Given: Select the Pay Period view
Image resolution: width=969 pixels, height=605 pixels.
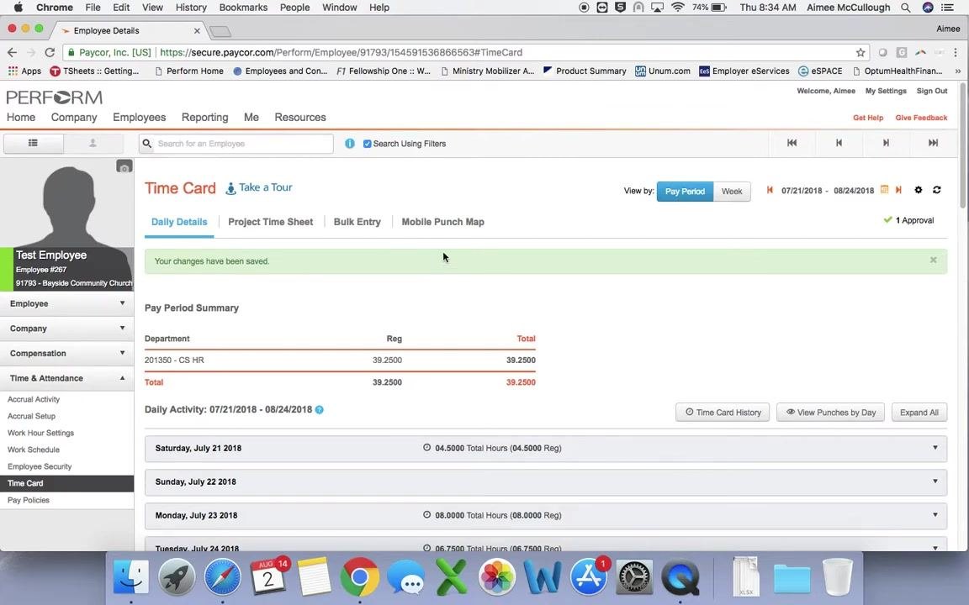Looking at the screenshot, I should coord(685,192).
